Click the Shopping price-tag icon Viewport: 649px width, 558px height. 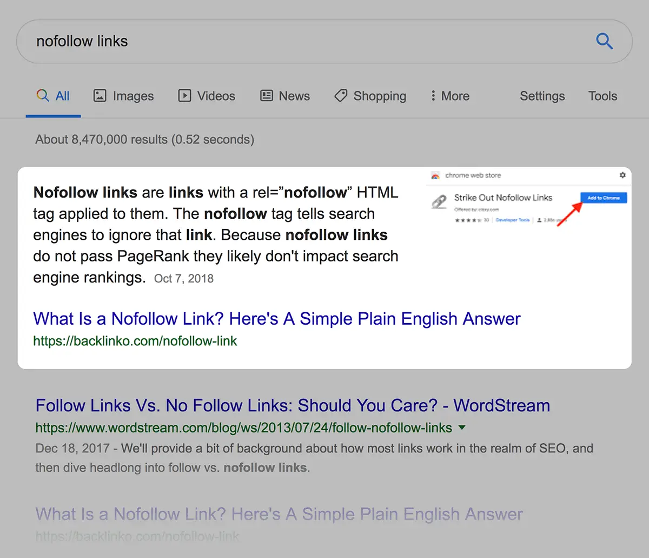[340, 95]
